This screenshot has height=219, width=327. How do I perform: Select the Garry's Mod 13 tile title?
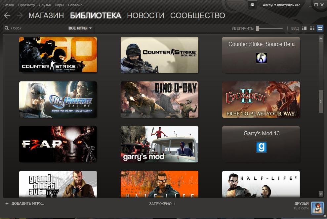[262, 134]
